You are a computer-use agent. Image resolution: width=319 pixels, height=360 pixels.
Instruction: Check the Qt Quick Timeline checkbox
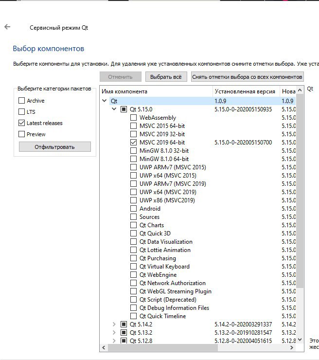pyautogui.click(x=133, y=316)
